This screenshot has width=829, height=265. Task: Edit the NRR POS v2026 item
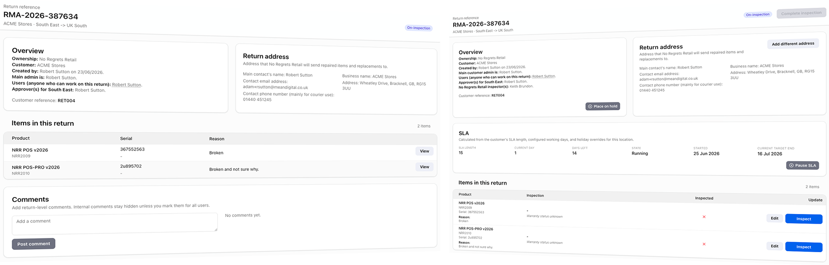coord(775,219)
